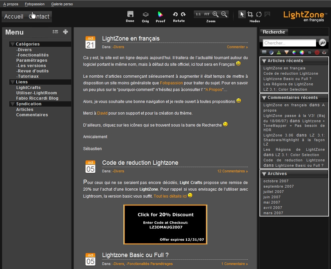Open the Utiliser-LightRoom link
Screen dimensions: 331x269
37,93
